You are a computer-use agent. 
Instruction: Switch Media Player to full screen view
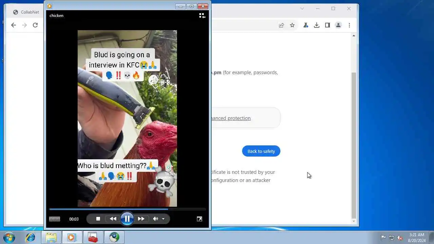pos(199,219)
